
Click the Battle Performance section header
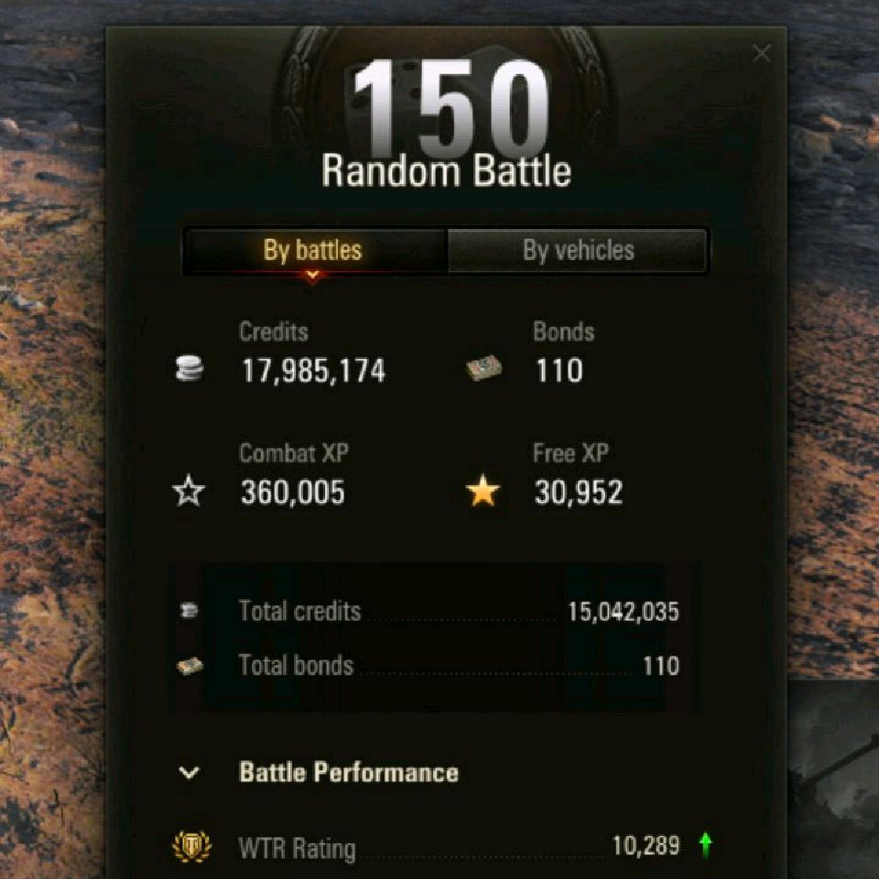(349, 773)
